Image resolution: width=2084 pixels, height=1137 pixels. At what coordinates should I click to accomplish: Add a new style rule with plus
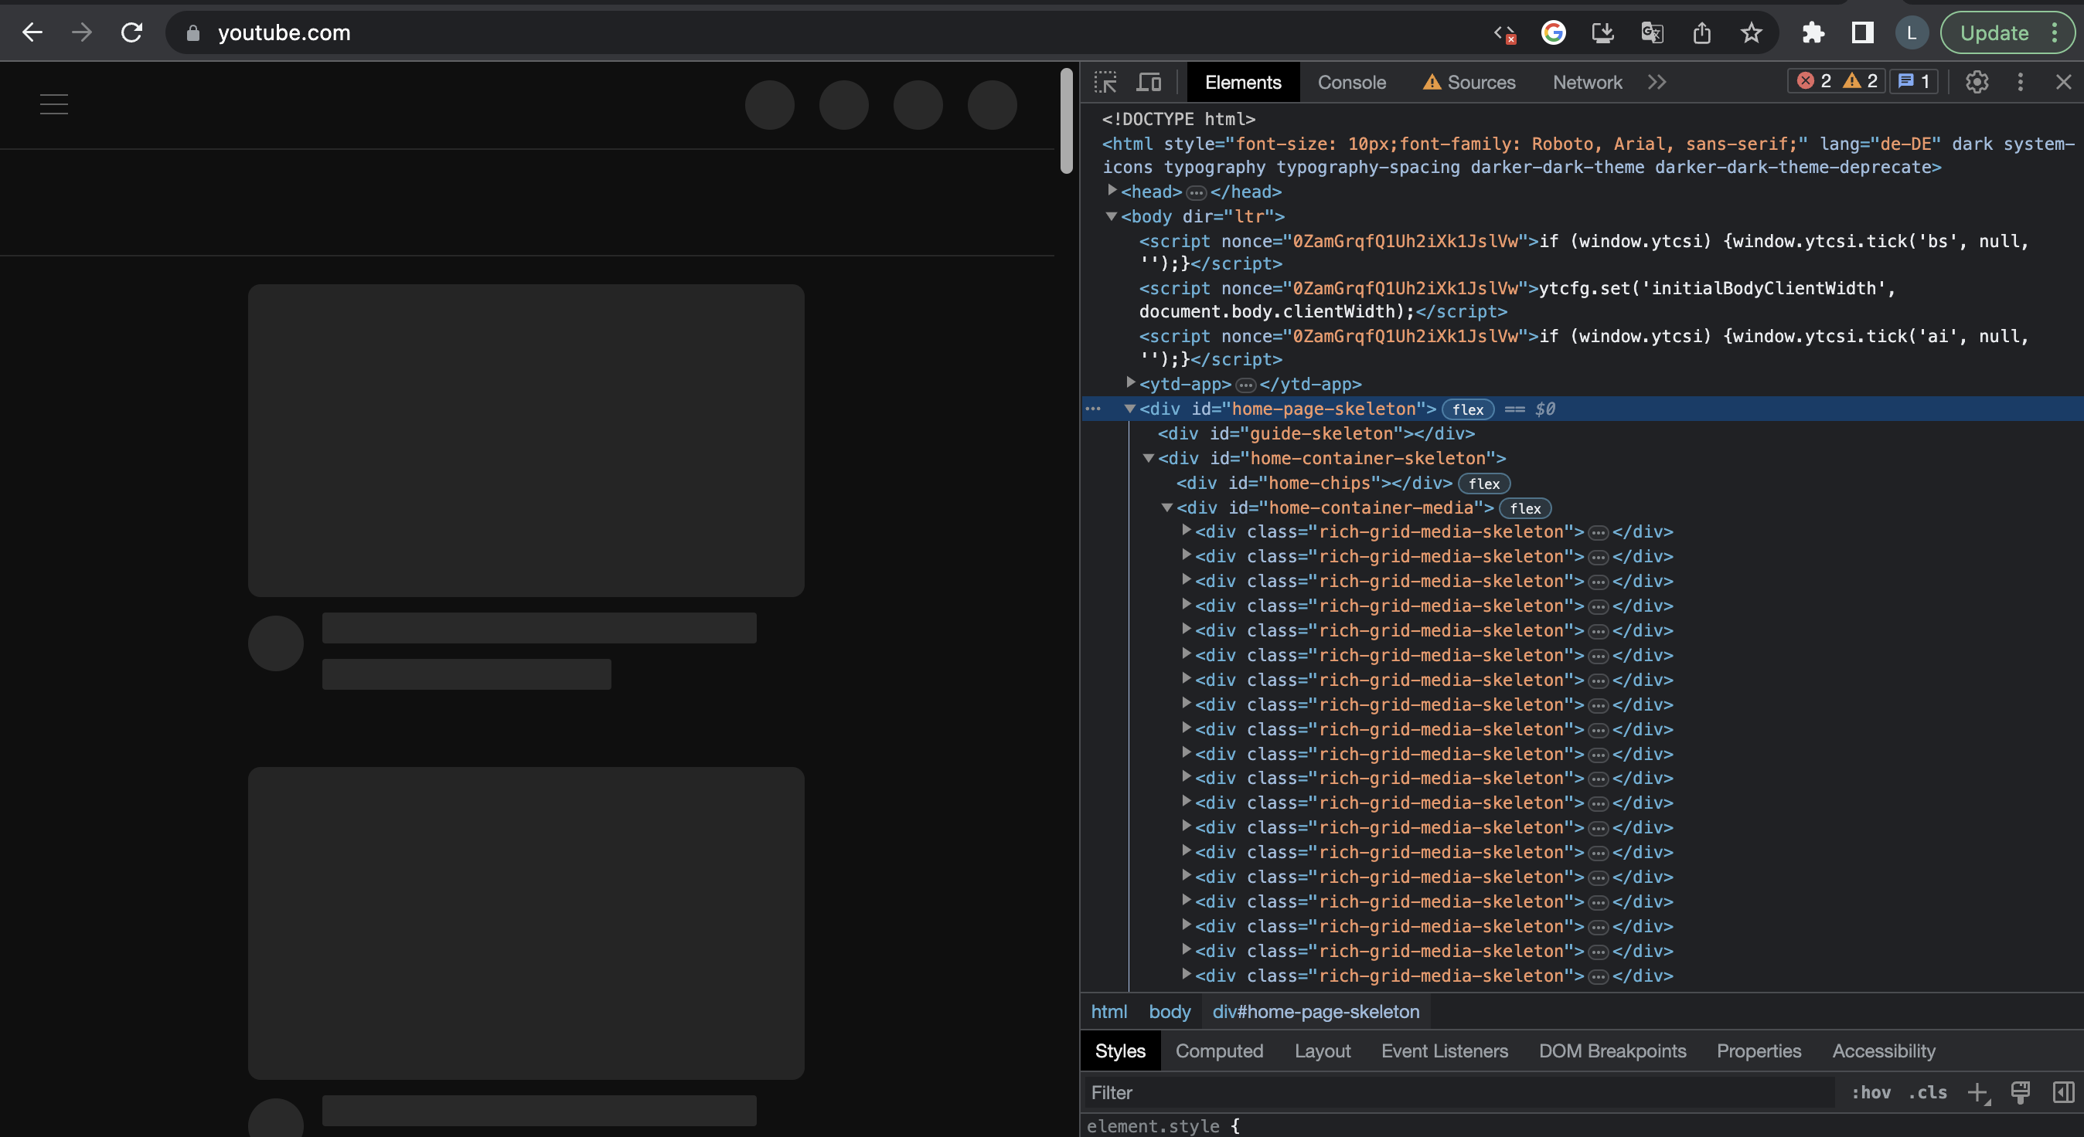pos(1977,1092)
